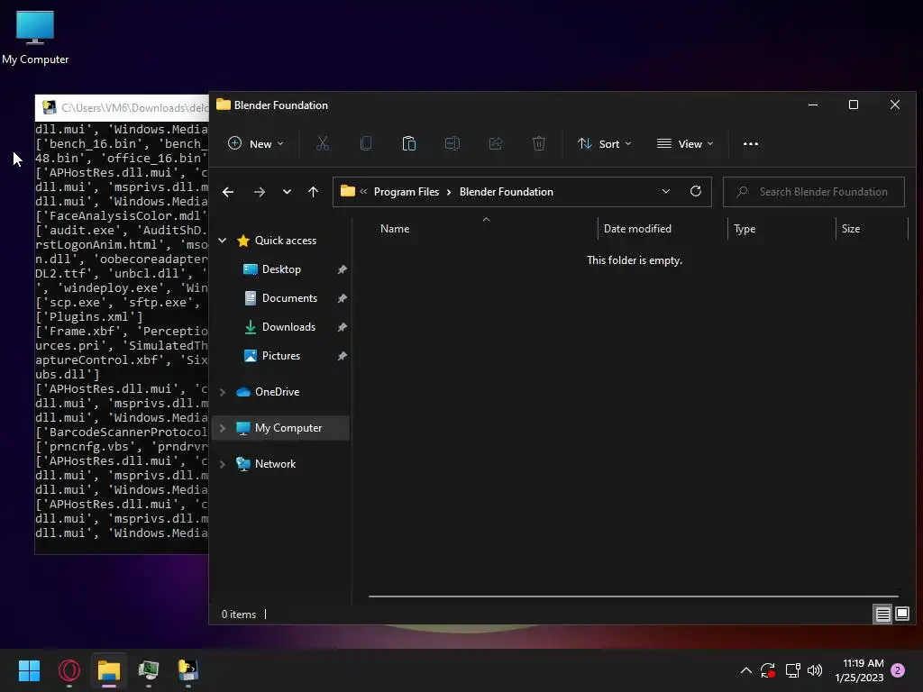
Task: Open the Python console taskbar icon
Action: pyautogui.click(x=187, y=670)
